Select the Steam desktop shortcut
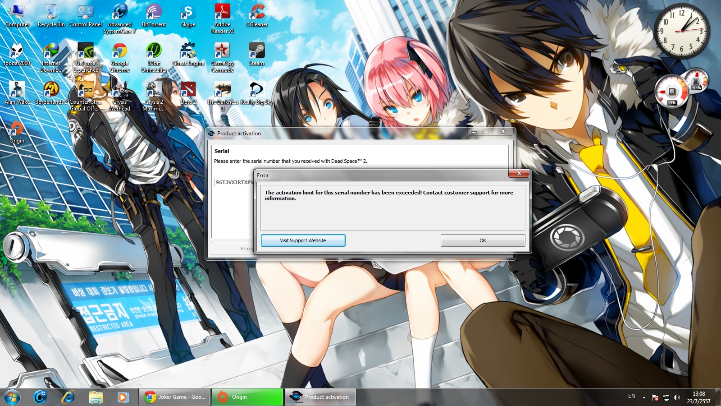Image resolution: width=721 pixels, height=406 pixels. (x=257, y=55)
